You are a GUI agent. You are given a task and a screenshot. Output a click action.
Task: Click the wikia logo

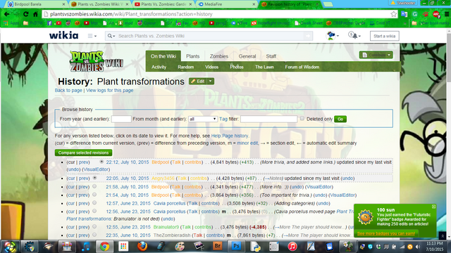coord(63,35)
